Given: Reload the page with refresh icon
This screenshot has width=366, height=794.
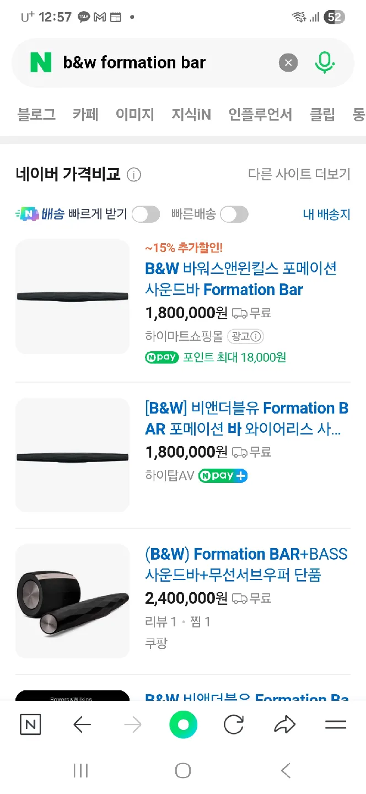Looking at the screenshot, I should (234, 725).
